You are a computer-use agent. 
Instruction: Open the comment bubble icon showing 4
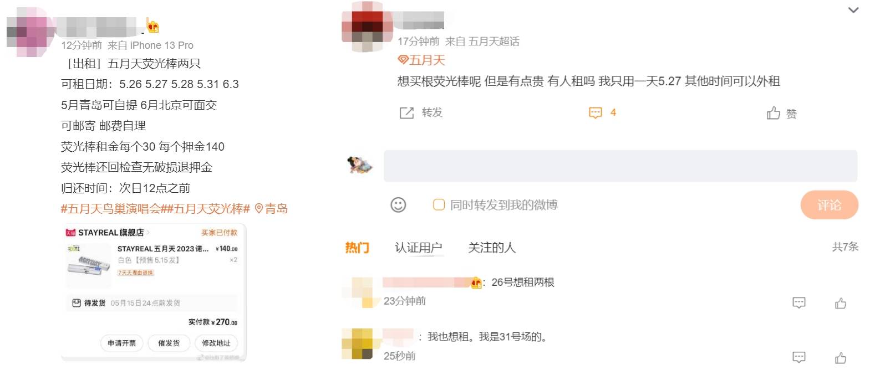pyautogui.click(x=595, y=113)
